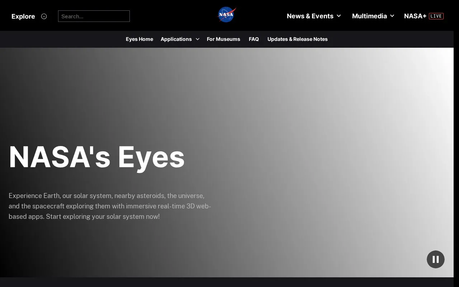Open the Explore menu
The image size is (459, 287).
29,16
